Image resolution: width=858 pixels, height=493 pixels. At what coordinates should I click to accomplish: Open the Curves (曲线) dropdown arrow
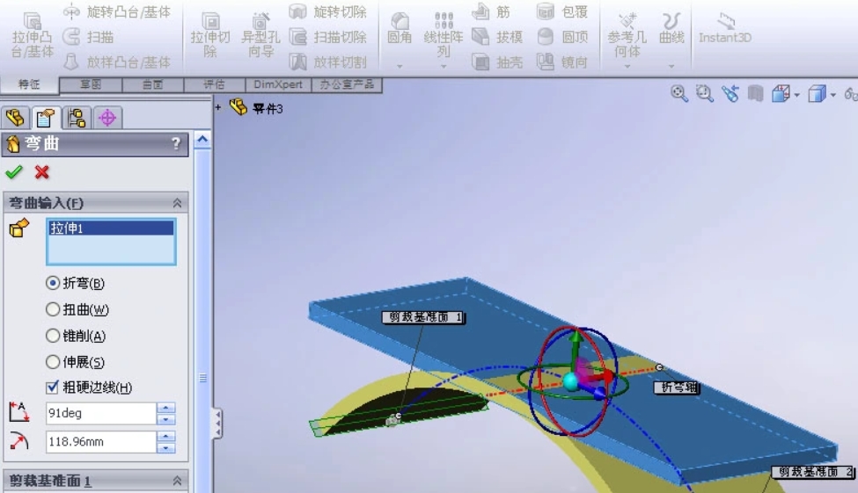point(671,66)
